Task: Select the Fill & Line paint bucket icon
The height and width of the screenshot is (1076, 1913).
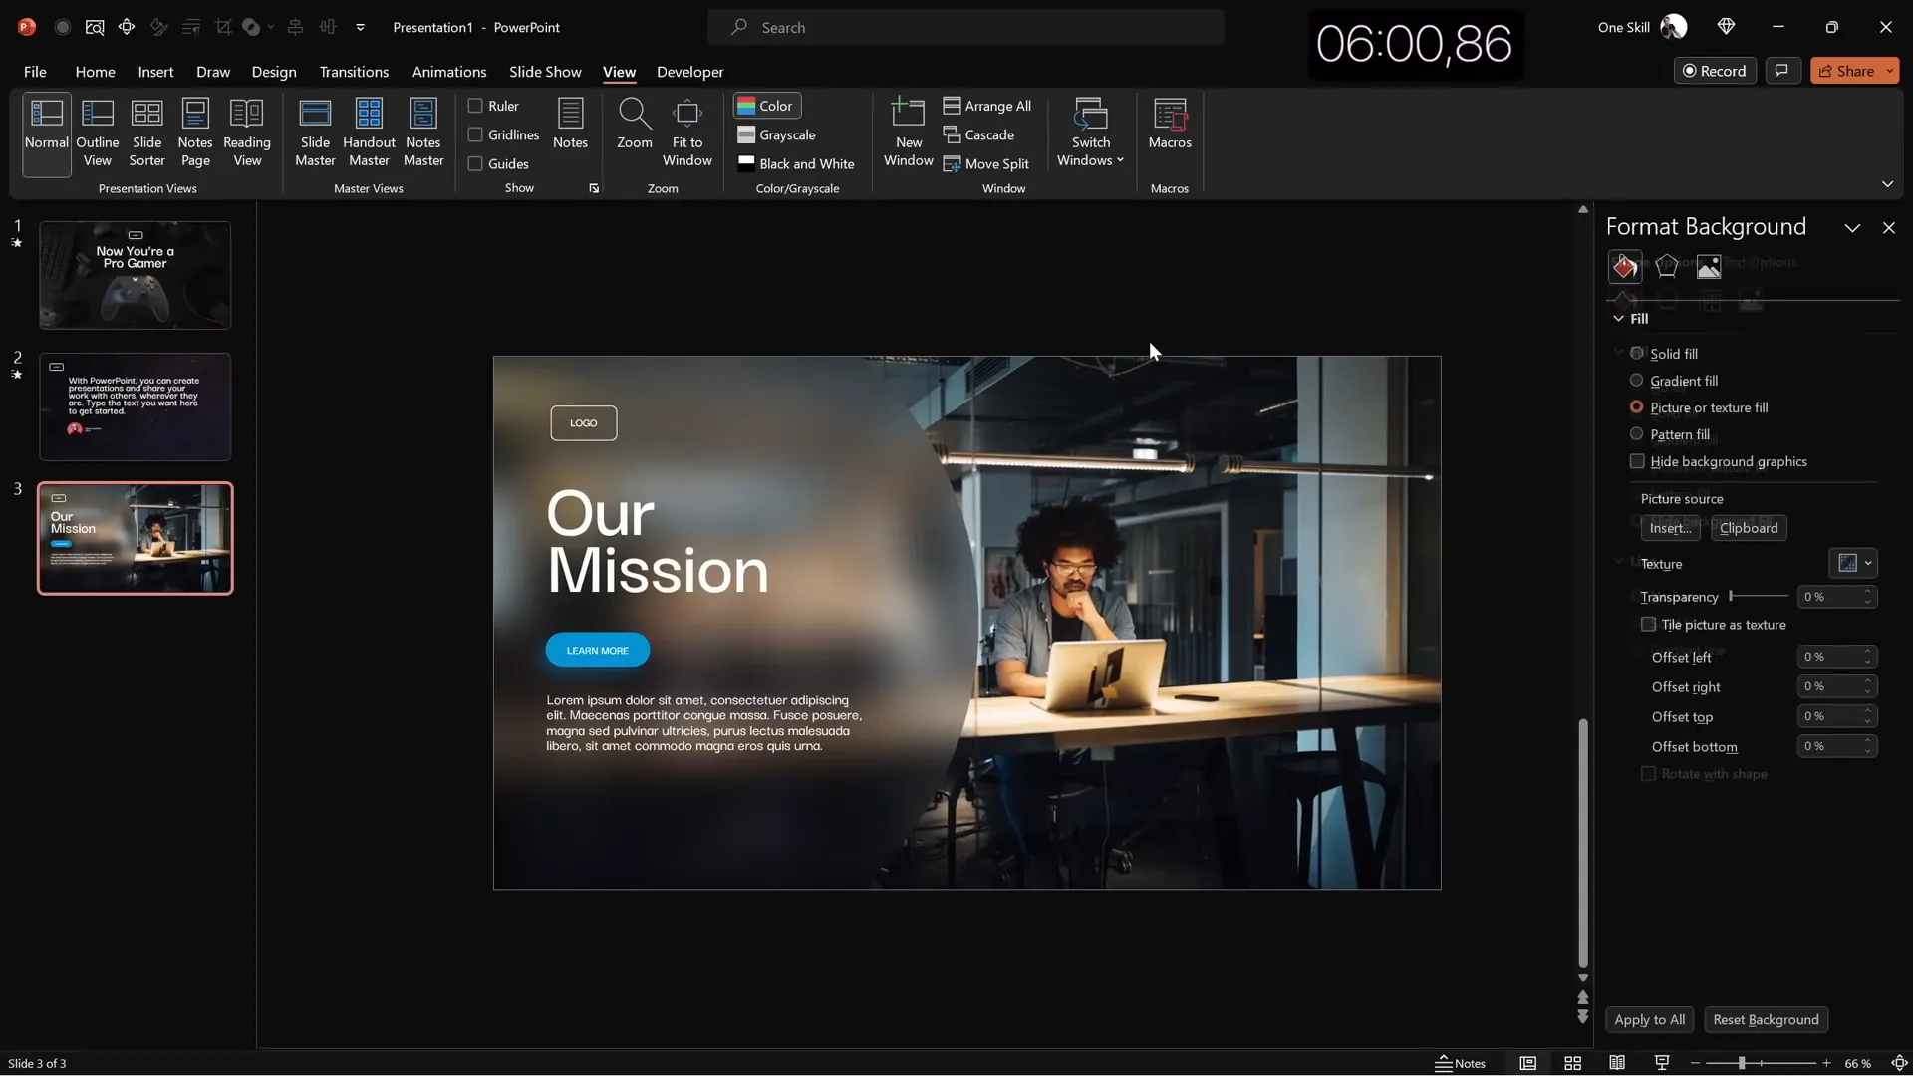Action: tap(1625, 266)
